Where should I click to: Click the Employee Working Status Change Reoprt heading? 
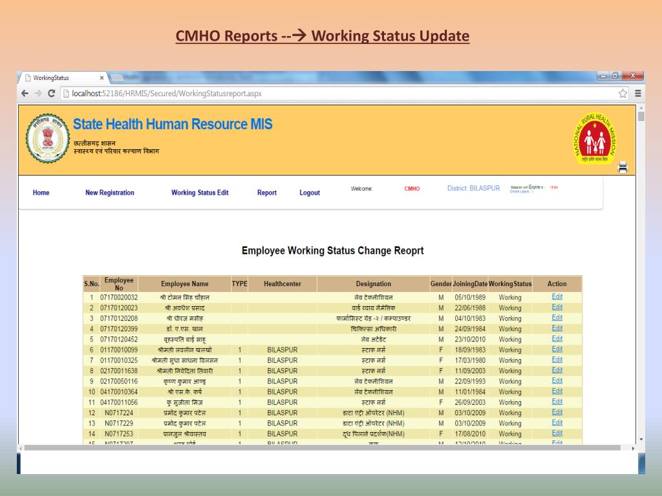coord(333,251)
